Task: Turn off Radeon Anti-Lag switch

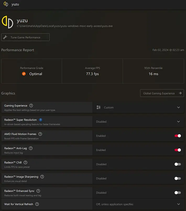Action: pos(178,150)
